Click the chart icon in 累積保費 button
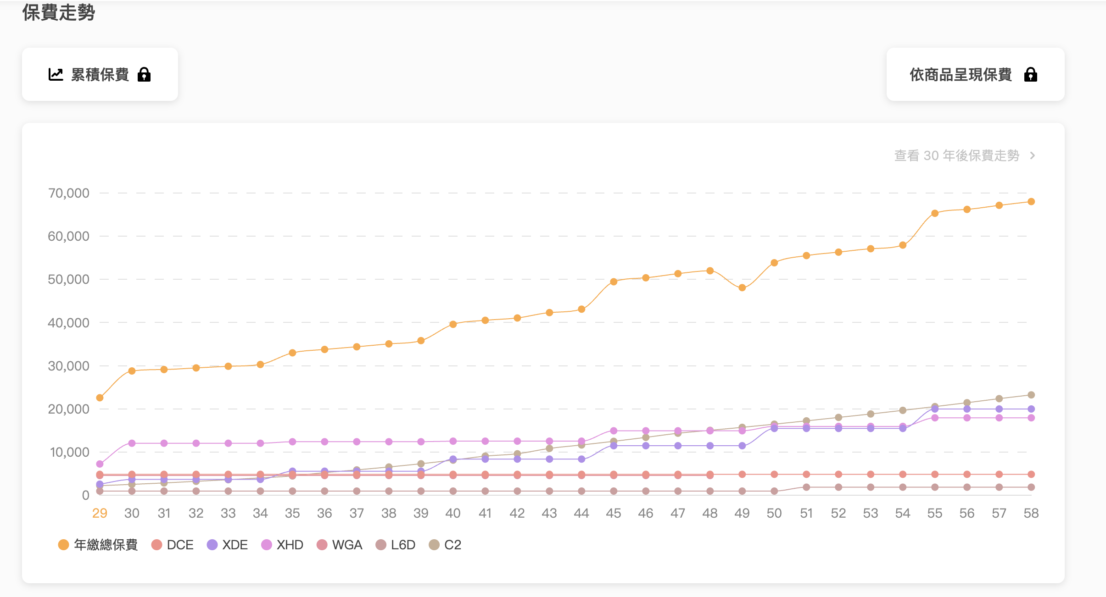The height and width of the screenshot is (597, 1106). pos(56,74)
